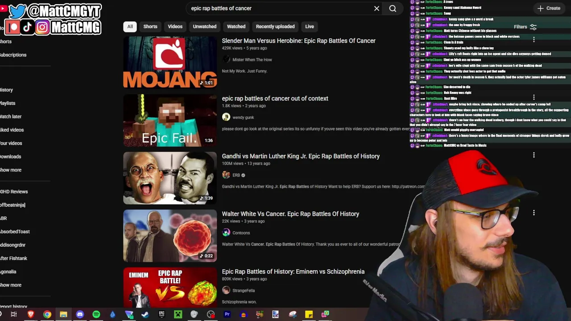
Task: Select the Live filter chip
Action: click(x=310, y=26)
